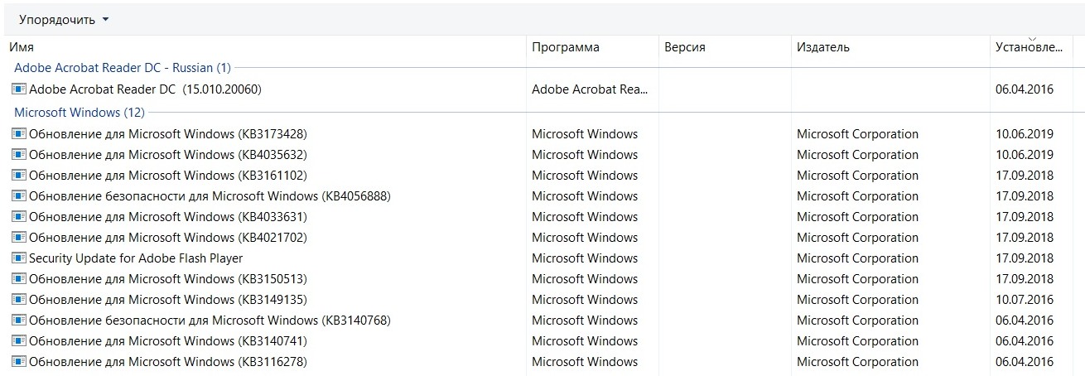Click the update icon for KB3140741
The width and height of the screenshot is (1085, 376).
point(19,340)
